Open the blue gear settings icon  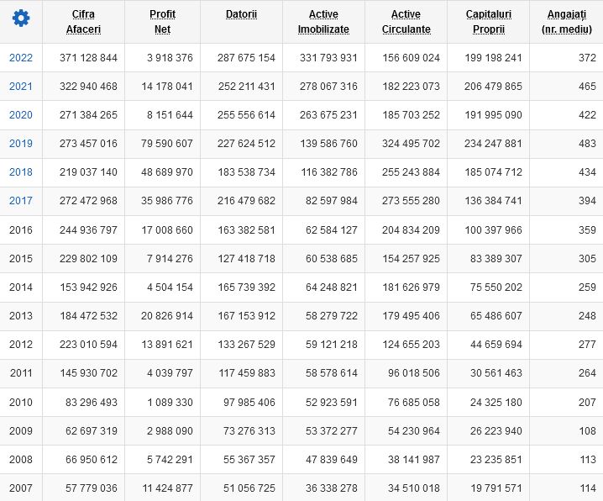[x=21, y=18]
